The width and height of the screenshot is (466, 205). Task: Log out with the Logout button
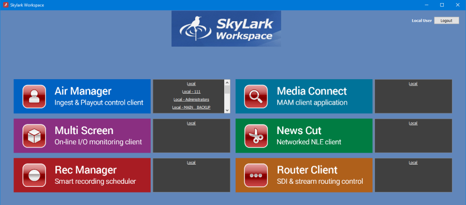point(446,21)
